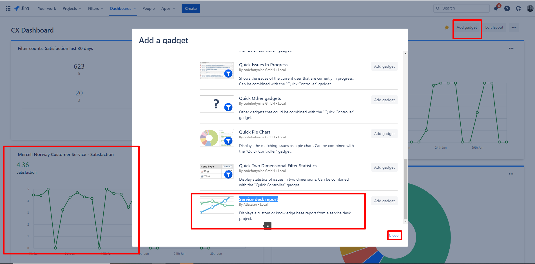The image size is (535, 264).
Task: Open the notifications bell
Action: 496,8
